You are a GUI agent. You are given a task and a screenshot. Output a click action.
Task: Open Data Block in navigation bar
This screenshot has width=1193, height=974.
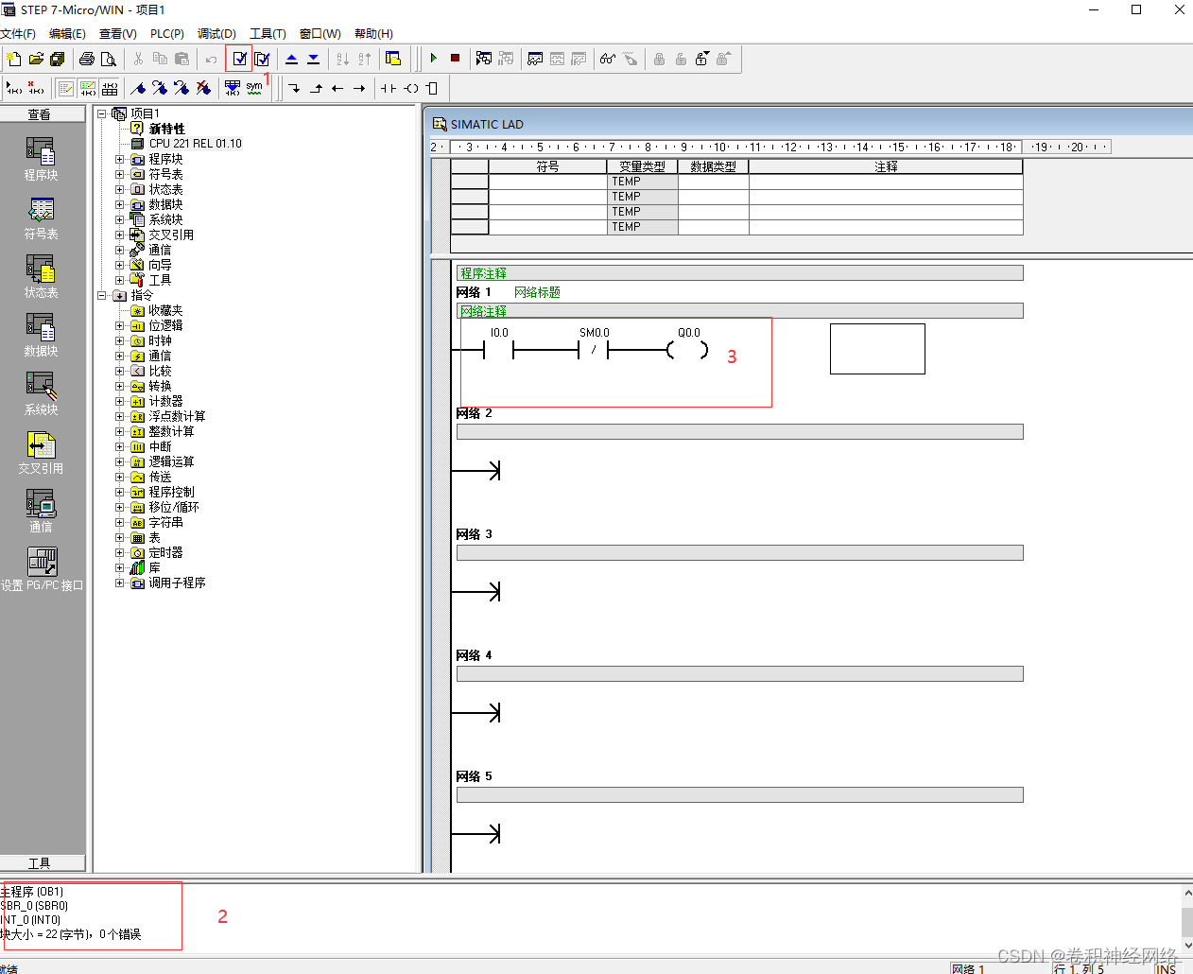(x=41, y=335)
